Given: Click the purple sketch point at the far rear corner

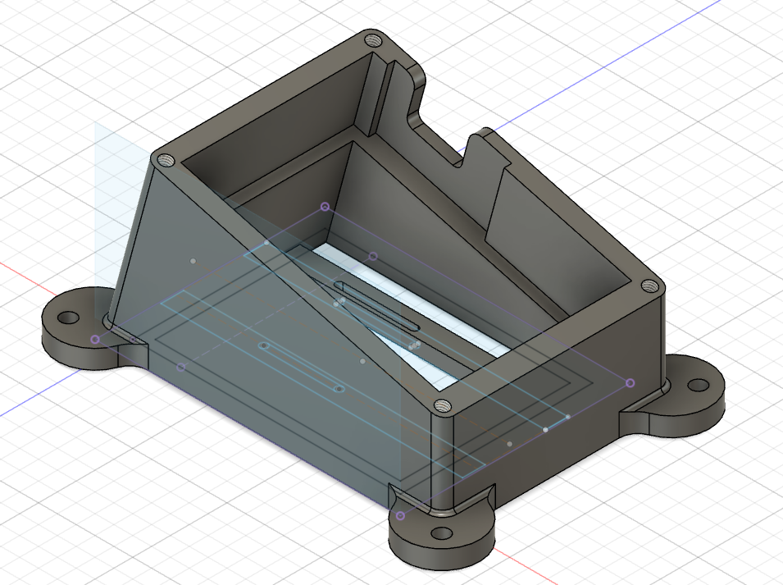Looking at the screenshot, I should [x=325, y=206].
